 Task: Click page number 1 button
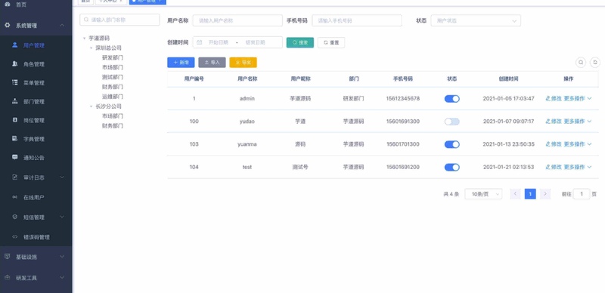[x=530, y=194]
